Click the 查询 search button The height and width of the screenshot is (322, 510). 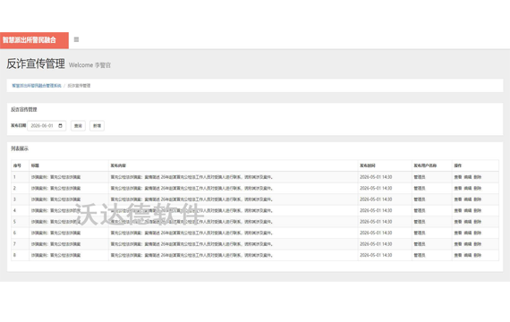pyautogui.click(x=78, y=126)
